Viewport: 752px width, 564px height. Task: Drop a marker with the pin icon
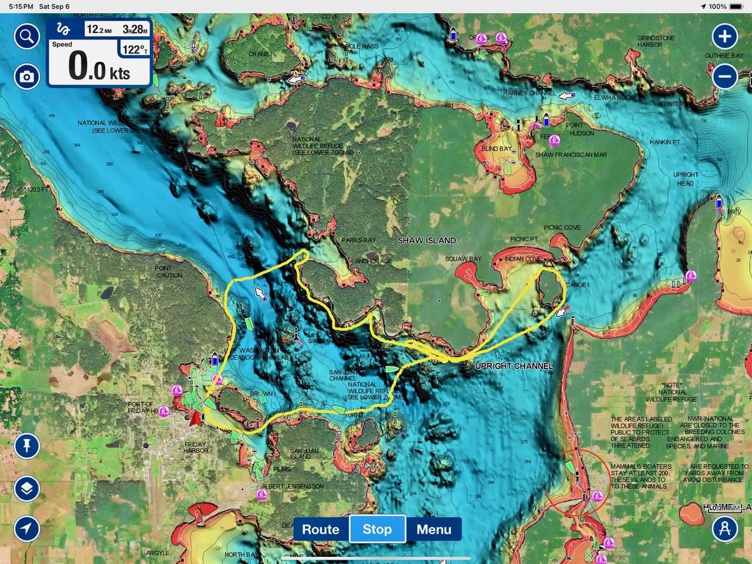click(26, 446)
